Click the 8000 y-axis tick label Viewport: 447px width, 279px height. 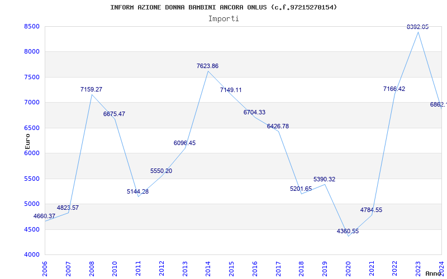click(x=32, y=52)
